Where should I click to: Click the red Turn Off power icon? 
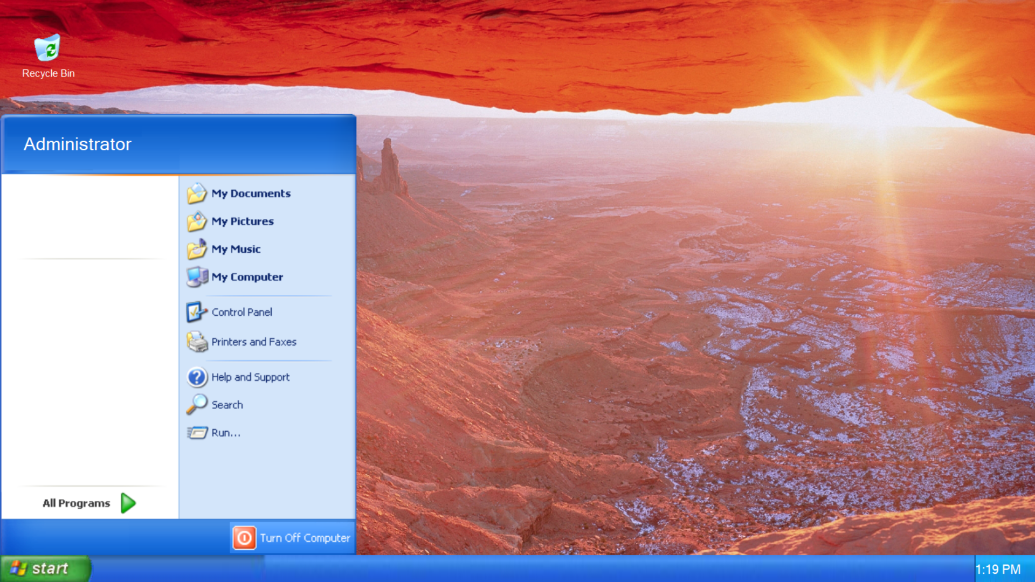coord(244,538)
